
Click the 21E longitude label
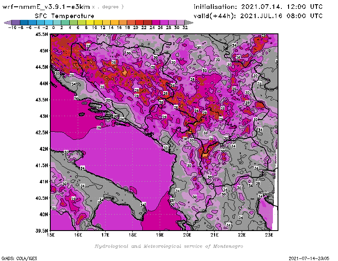215,235
